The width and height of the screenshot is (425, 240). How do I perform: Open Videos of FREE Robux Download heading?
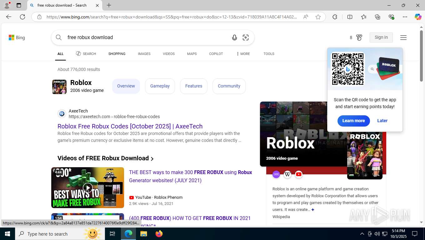[106, 158]
